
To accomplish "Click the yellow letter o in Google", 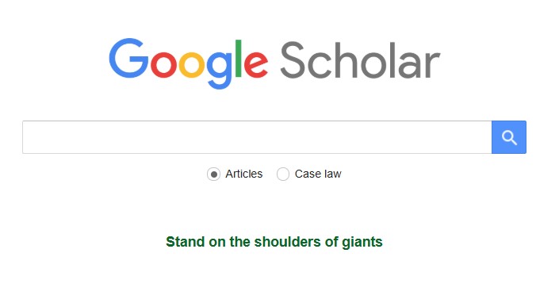I will click(x=192, y=64).
